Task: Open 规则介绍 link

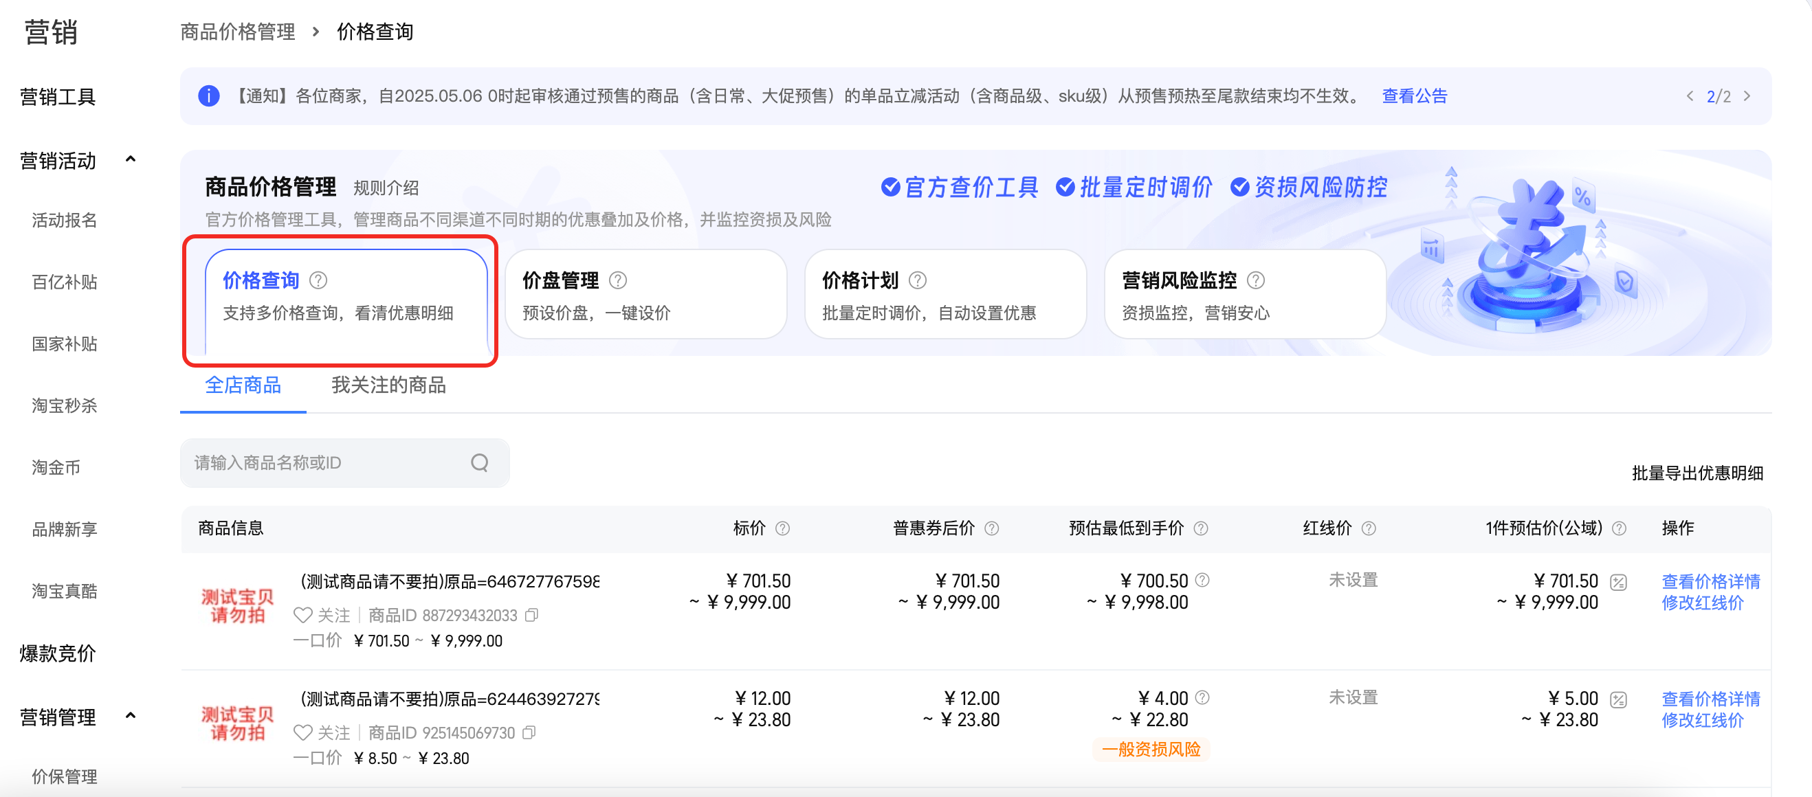Action: pos(386,188)
